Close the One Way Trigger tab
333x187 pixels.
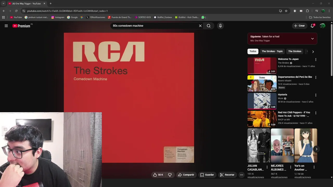click(x=44, y=4)
